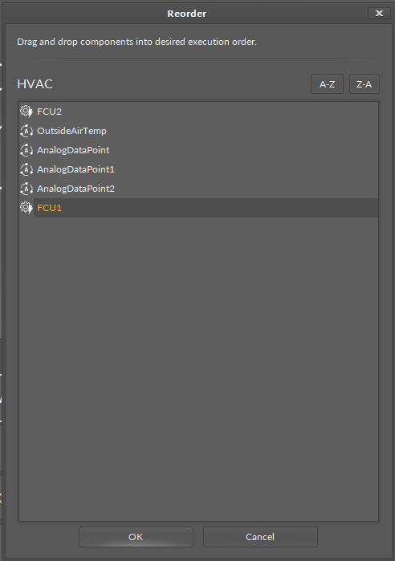Select the AnalogDataPoint label

point(73,150)
